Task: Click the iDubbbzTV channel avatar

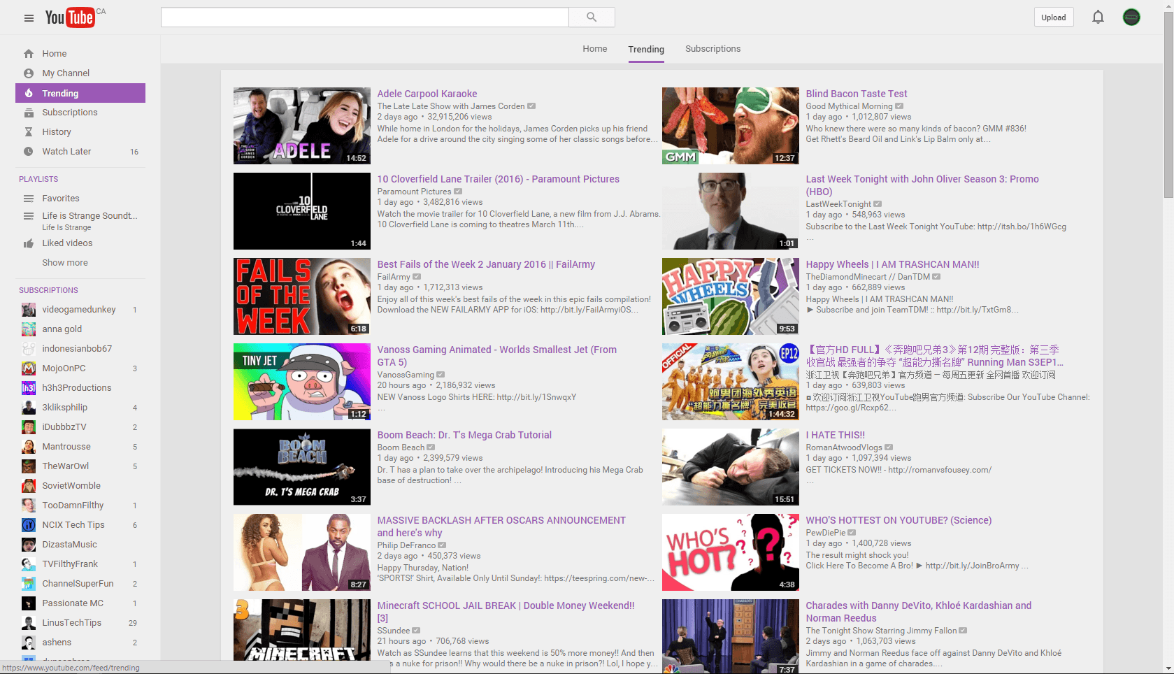Action: point(29,427)
